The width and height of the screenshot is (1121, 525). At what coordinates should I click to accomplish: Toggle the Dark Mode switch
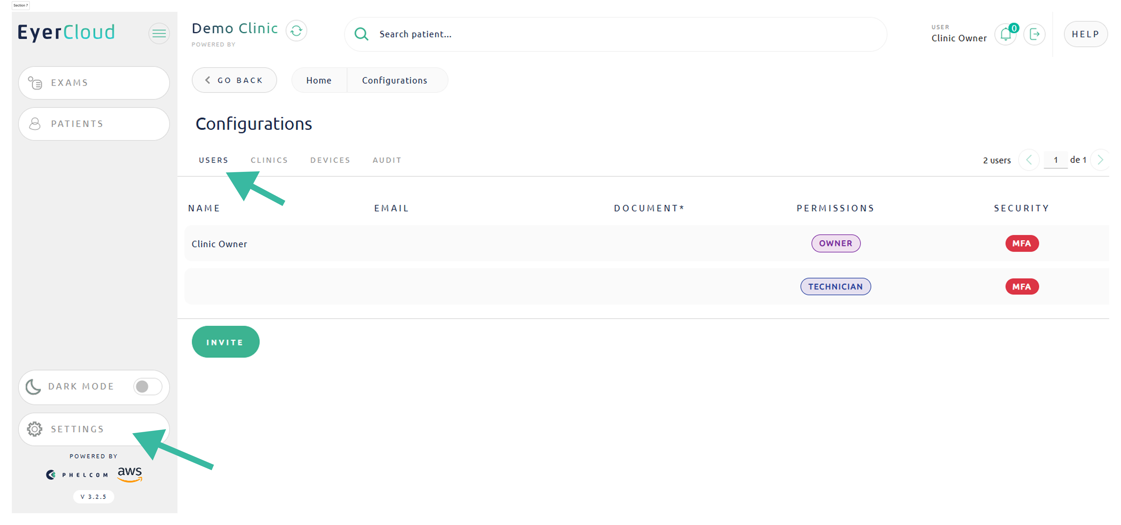coord(148,386)
